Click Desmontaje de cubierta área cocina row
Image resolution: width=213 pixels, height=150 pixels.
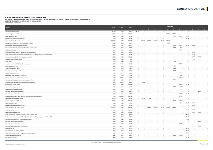[x=106, y=99]
